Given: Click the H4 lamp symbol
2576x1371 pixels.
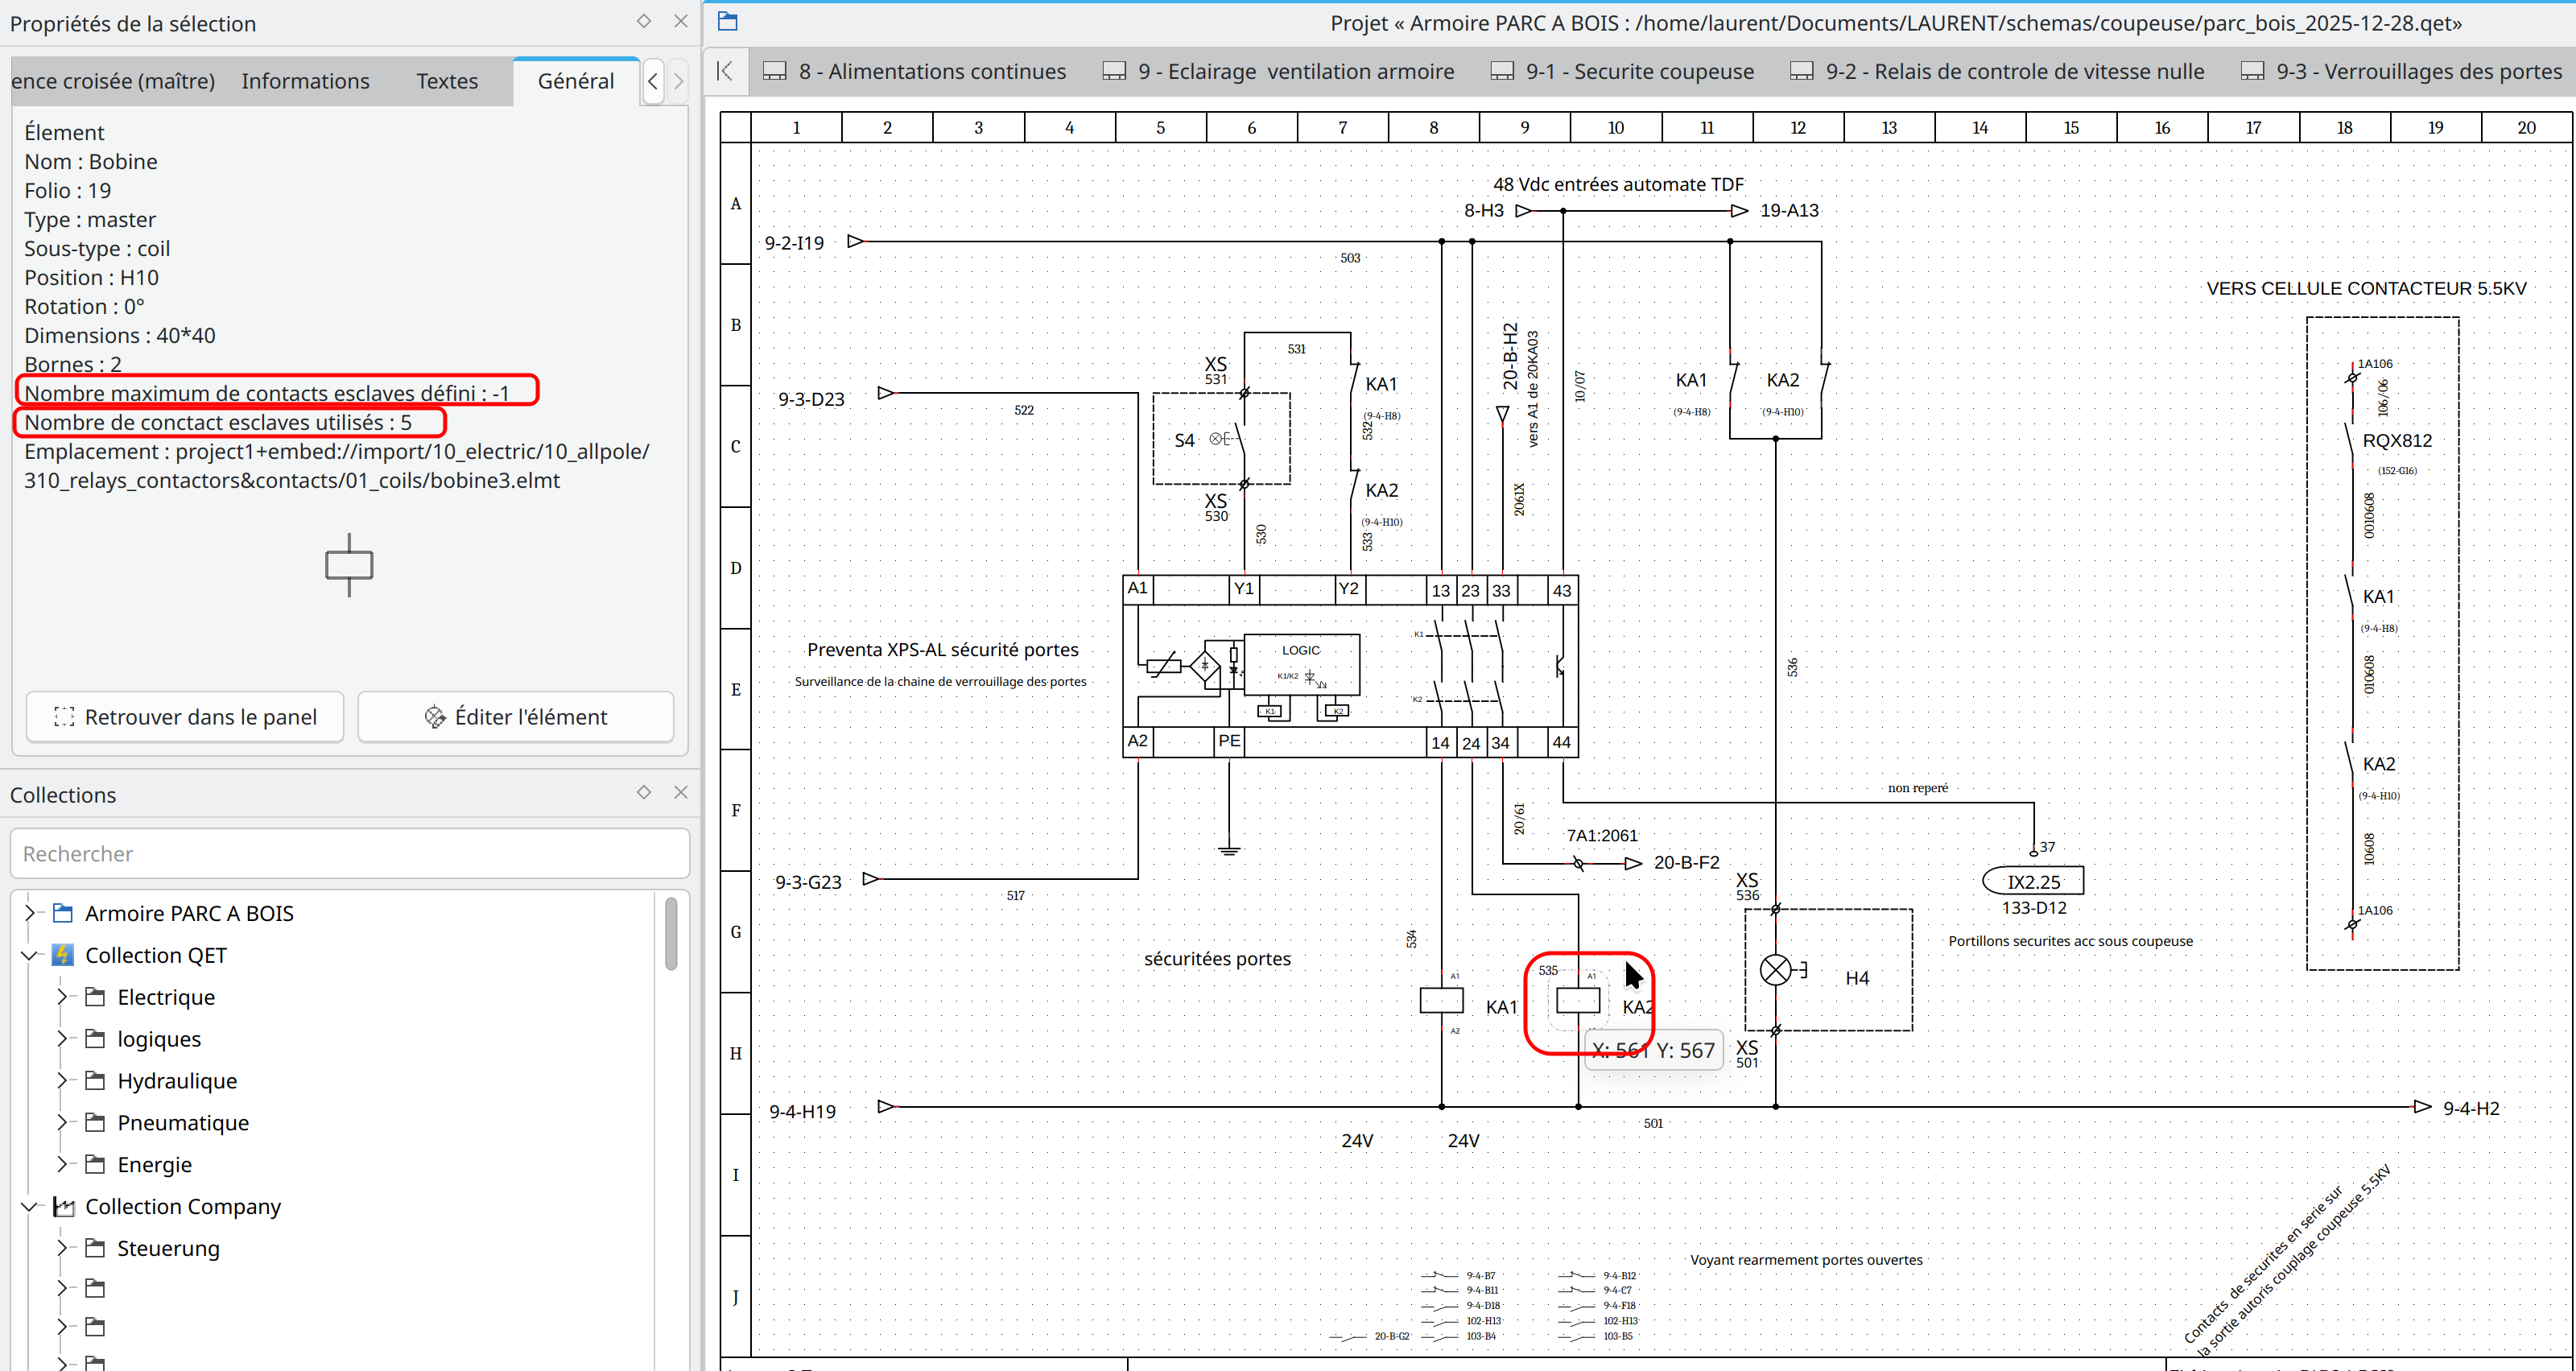Looking at the screenshot, I should pyautogui.click(x=1775, y=970).
